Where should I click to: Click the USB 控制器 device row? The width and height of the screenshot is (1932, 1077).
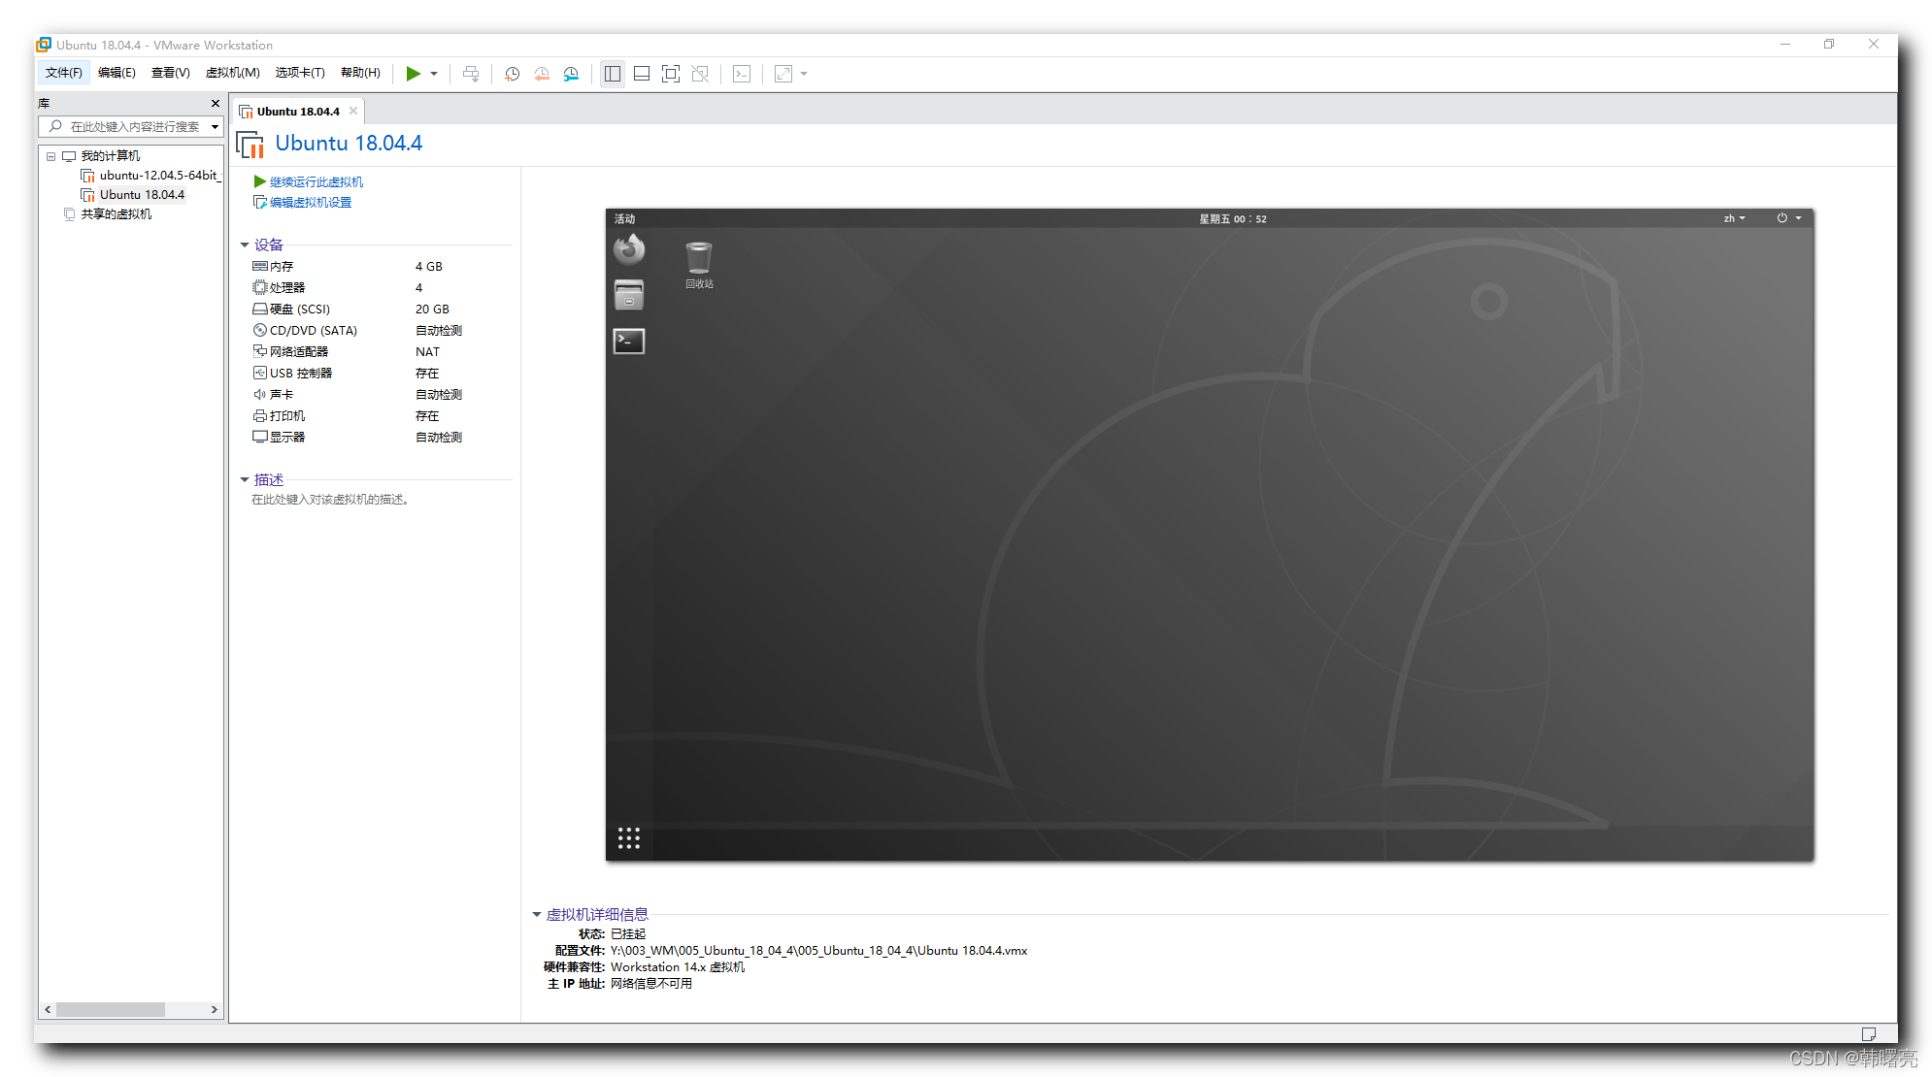[381, 374]
